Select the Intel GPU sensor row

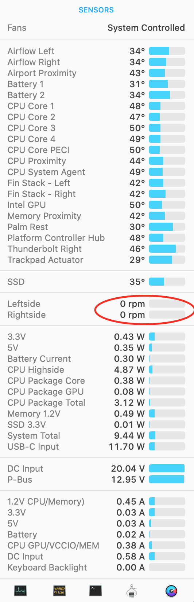coord(97,205)
